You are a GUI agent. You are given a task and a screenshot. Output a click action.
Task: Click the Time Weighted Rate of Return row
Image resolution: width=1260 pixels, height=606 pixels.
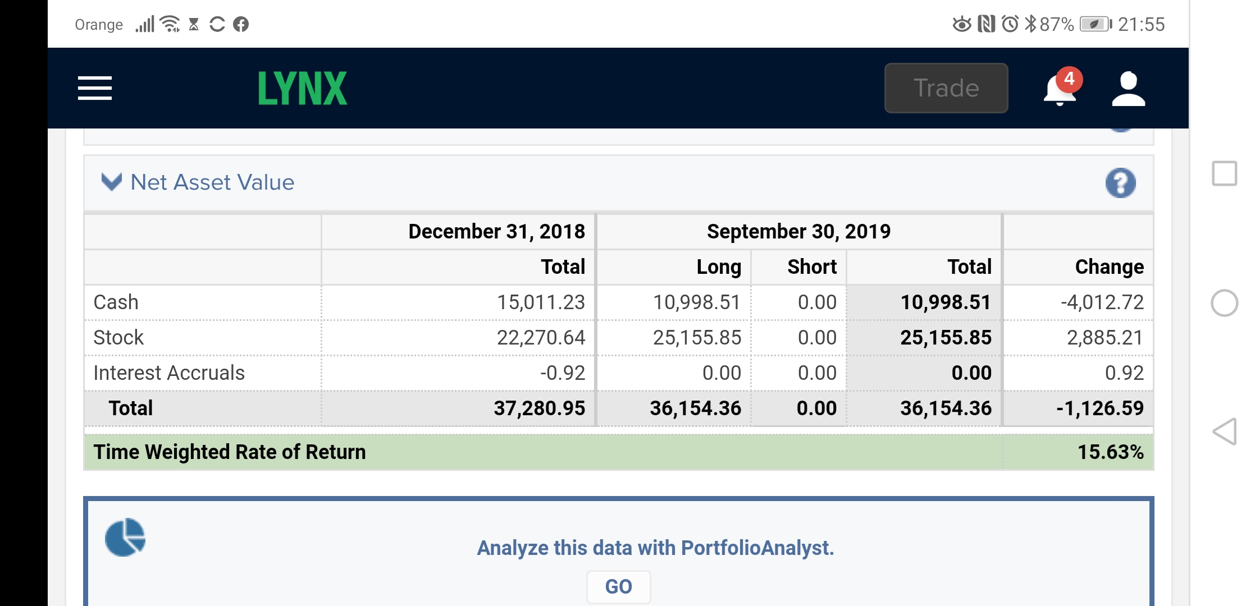[618, 452]
